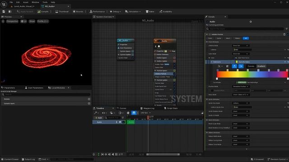Compile the Niagara system
The width and height of the screenshot is (289, 162).
[x=43, y=12]
